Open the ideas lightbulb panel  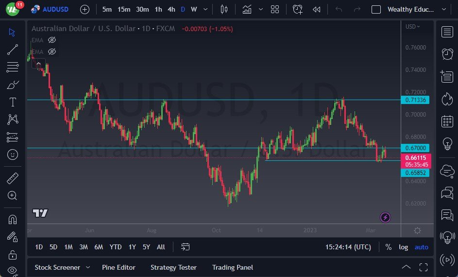pyautogui.click(x=447, y=144)
